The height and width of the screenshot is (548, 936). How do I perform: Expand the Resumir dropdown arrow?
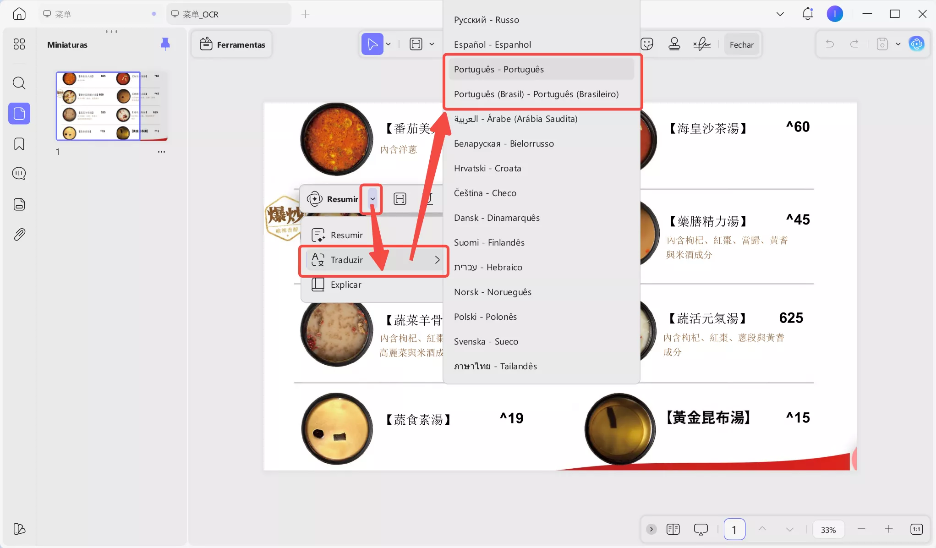pos(371,199)
